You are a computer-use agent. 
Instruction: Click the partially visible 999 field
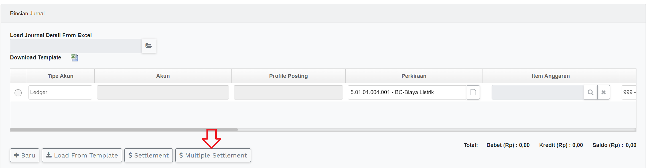click(629, 92)
